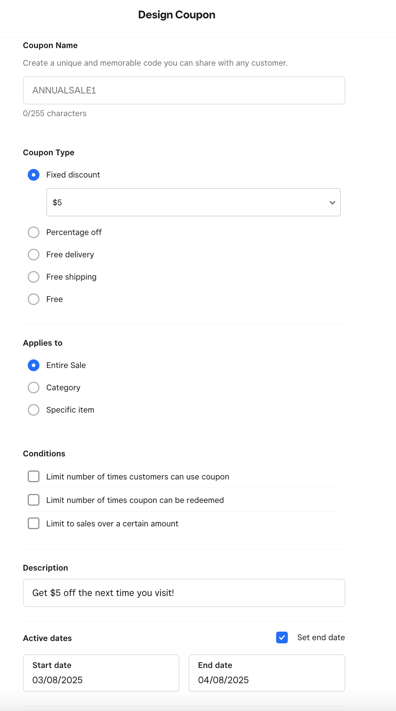Click the chevron arrow on the amount dropdown
Screen dimensions: 396x711
pyautogui.click(x=332, y=203)
